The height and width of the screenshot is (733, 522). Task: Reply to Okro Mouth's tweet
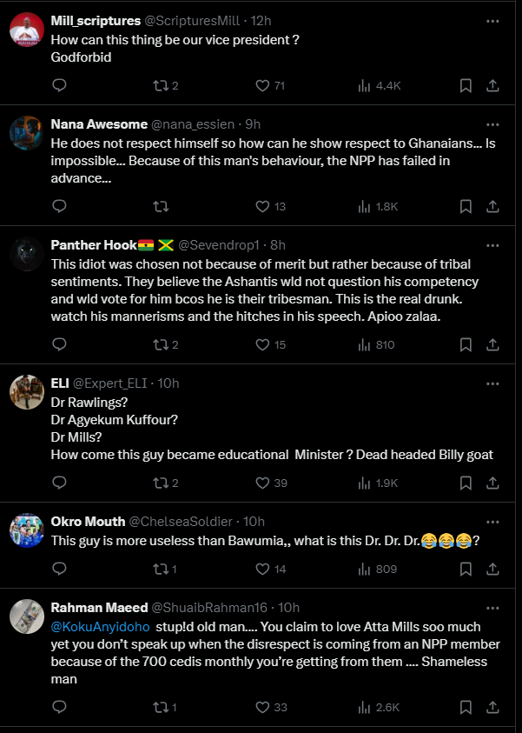[59, 569]
